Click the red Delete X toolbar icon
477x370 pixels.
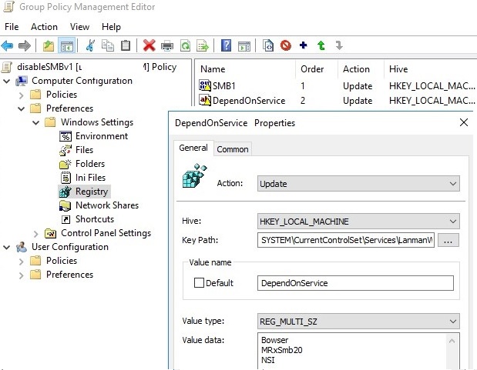click(149, 46)
